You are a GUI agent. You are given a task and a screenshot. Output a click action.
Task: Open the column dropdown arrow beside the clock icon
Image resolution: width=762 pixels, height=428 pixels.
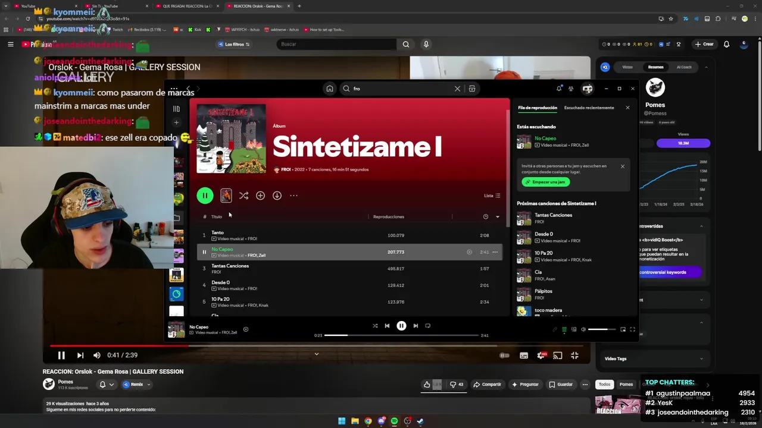tap(498, 217)
